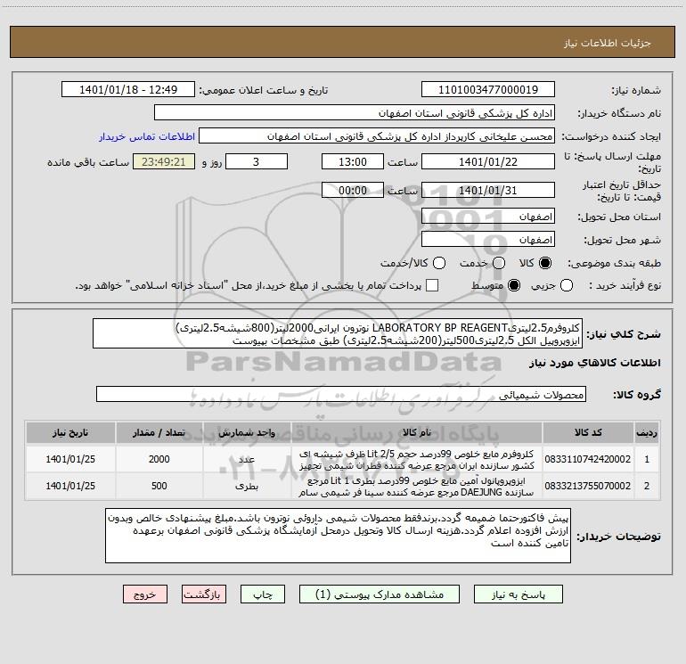The image size is (686, 664).
Task: Click the validity time field 00:00
Action: click(353, 190)
